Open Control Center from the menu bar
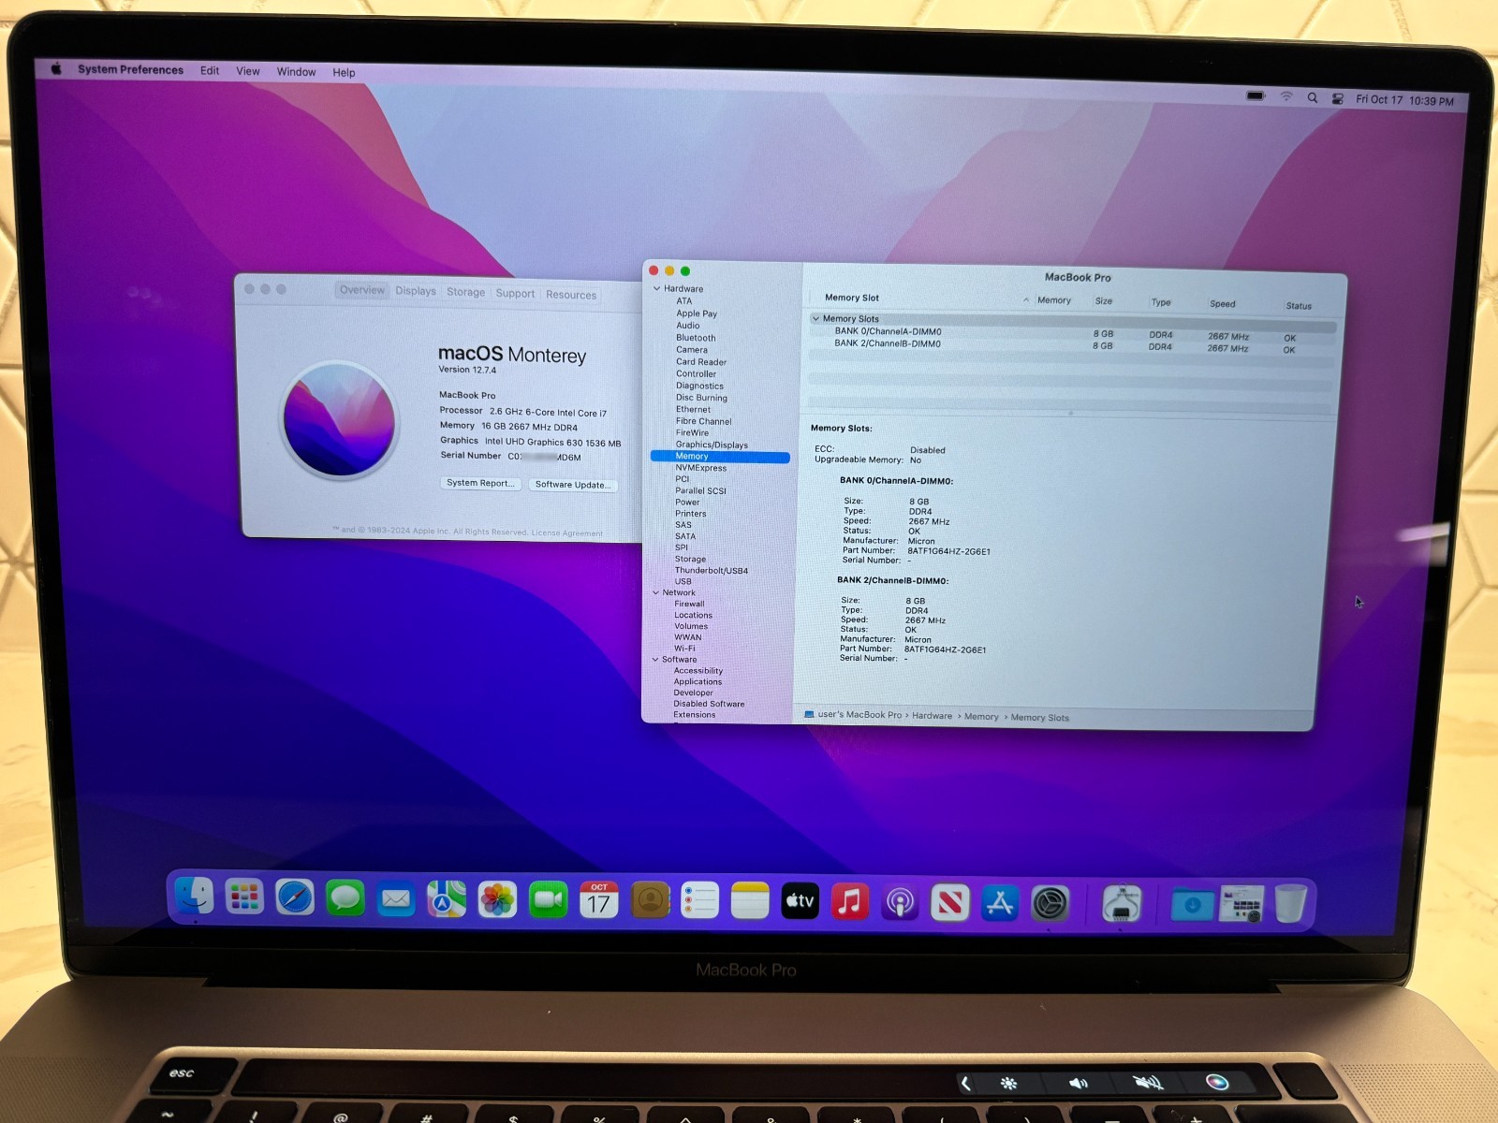The height and width of the screenshot is (1123, 1498). (1338, 98)
